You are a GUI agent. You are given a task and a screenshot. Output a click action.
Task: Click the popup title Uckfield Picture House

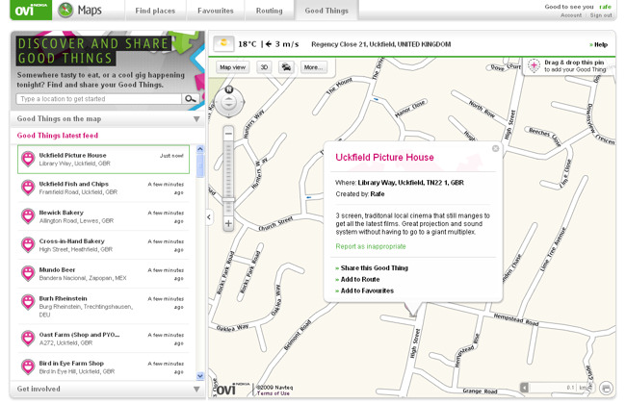[384, 158]
